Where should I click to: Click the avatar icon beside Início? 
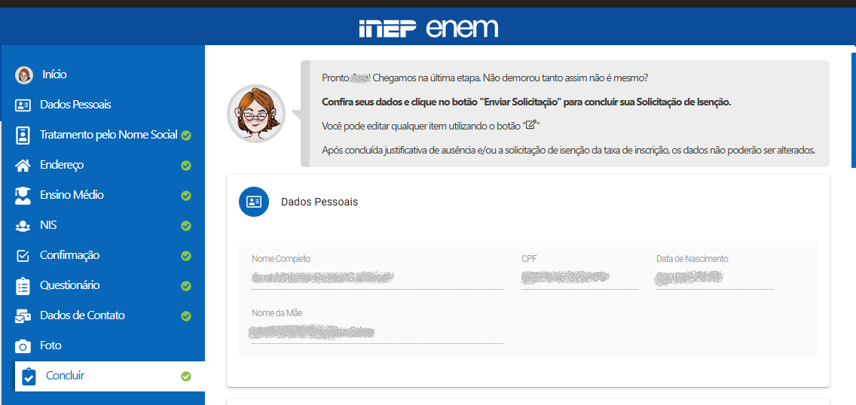(24, 75)
